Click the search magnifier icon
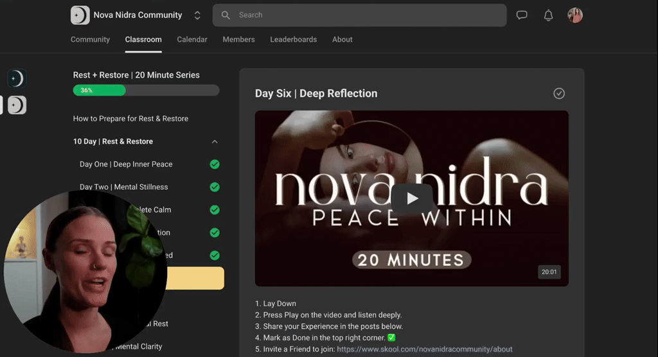658x357 pixels. click(x=226, y=15)
